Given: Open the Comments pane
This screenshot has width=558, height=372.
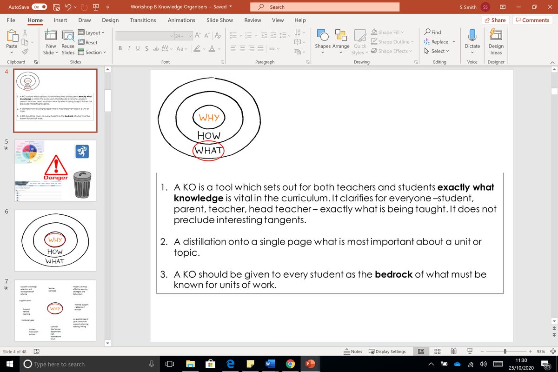Looking at the screenshot, I should tap(532, 20).
